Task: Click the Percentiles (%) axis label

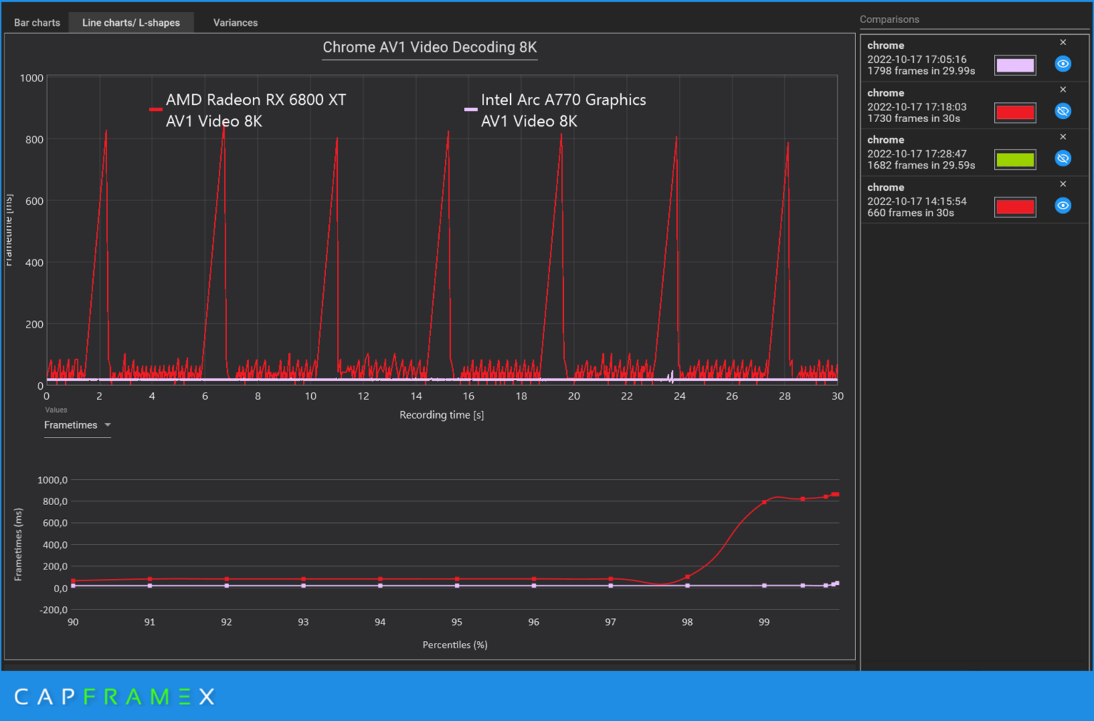Action: (455, 645)
